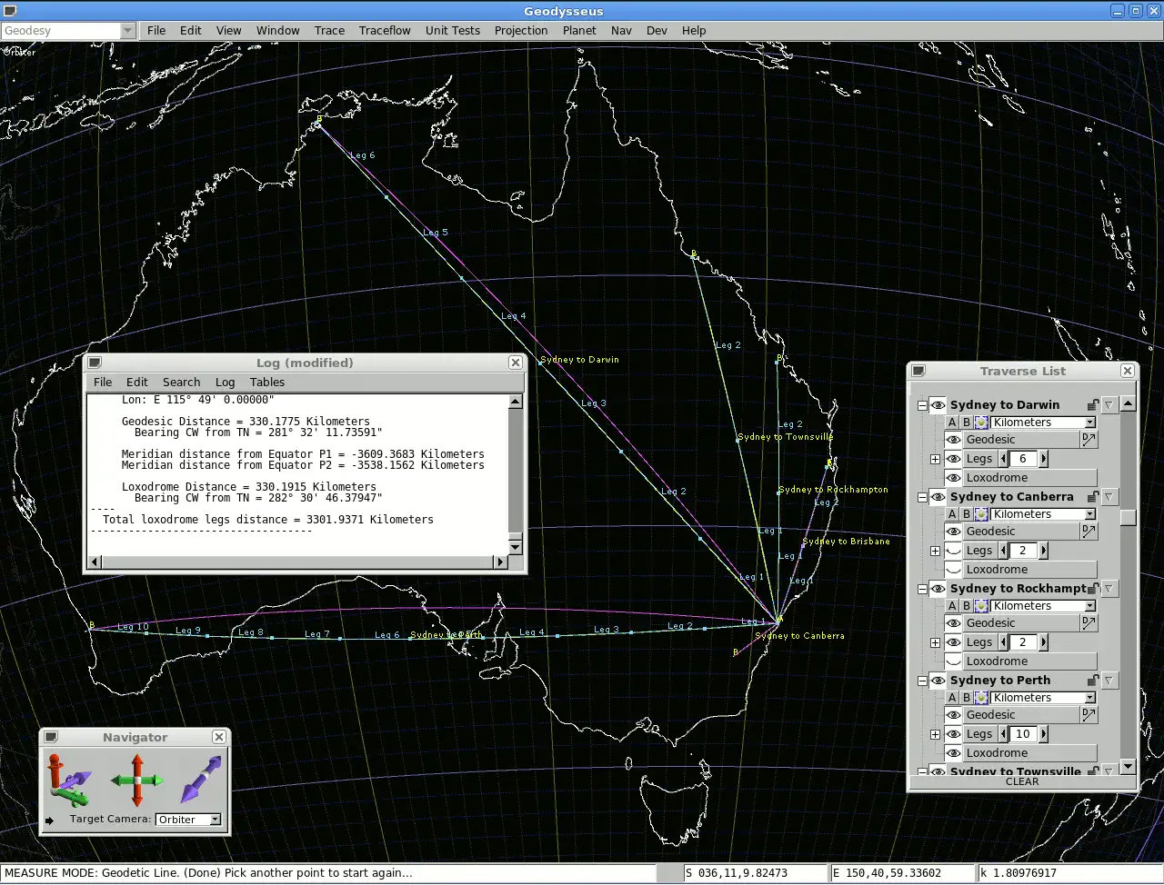Open the Target Camera Orbiter dropdown
The height and width of the screenshot is (885, 1164).
tap(216, 820)
